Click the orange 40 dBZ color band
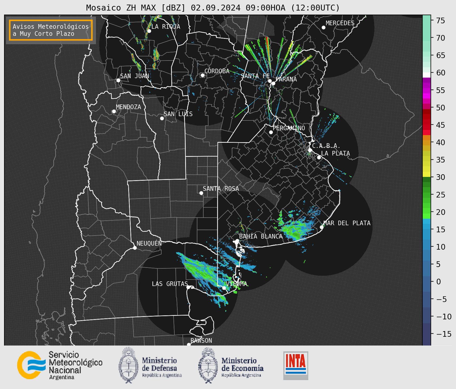Screen dimensions: 456x389 (x=427, y=142)
